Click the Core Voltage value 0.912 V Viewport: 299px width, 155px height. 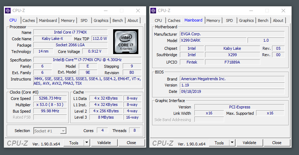point(95,51)
